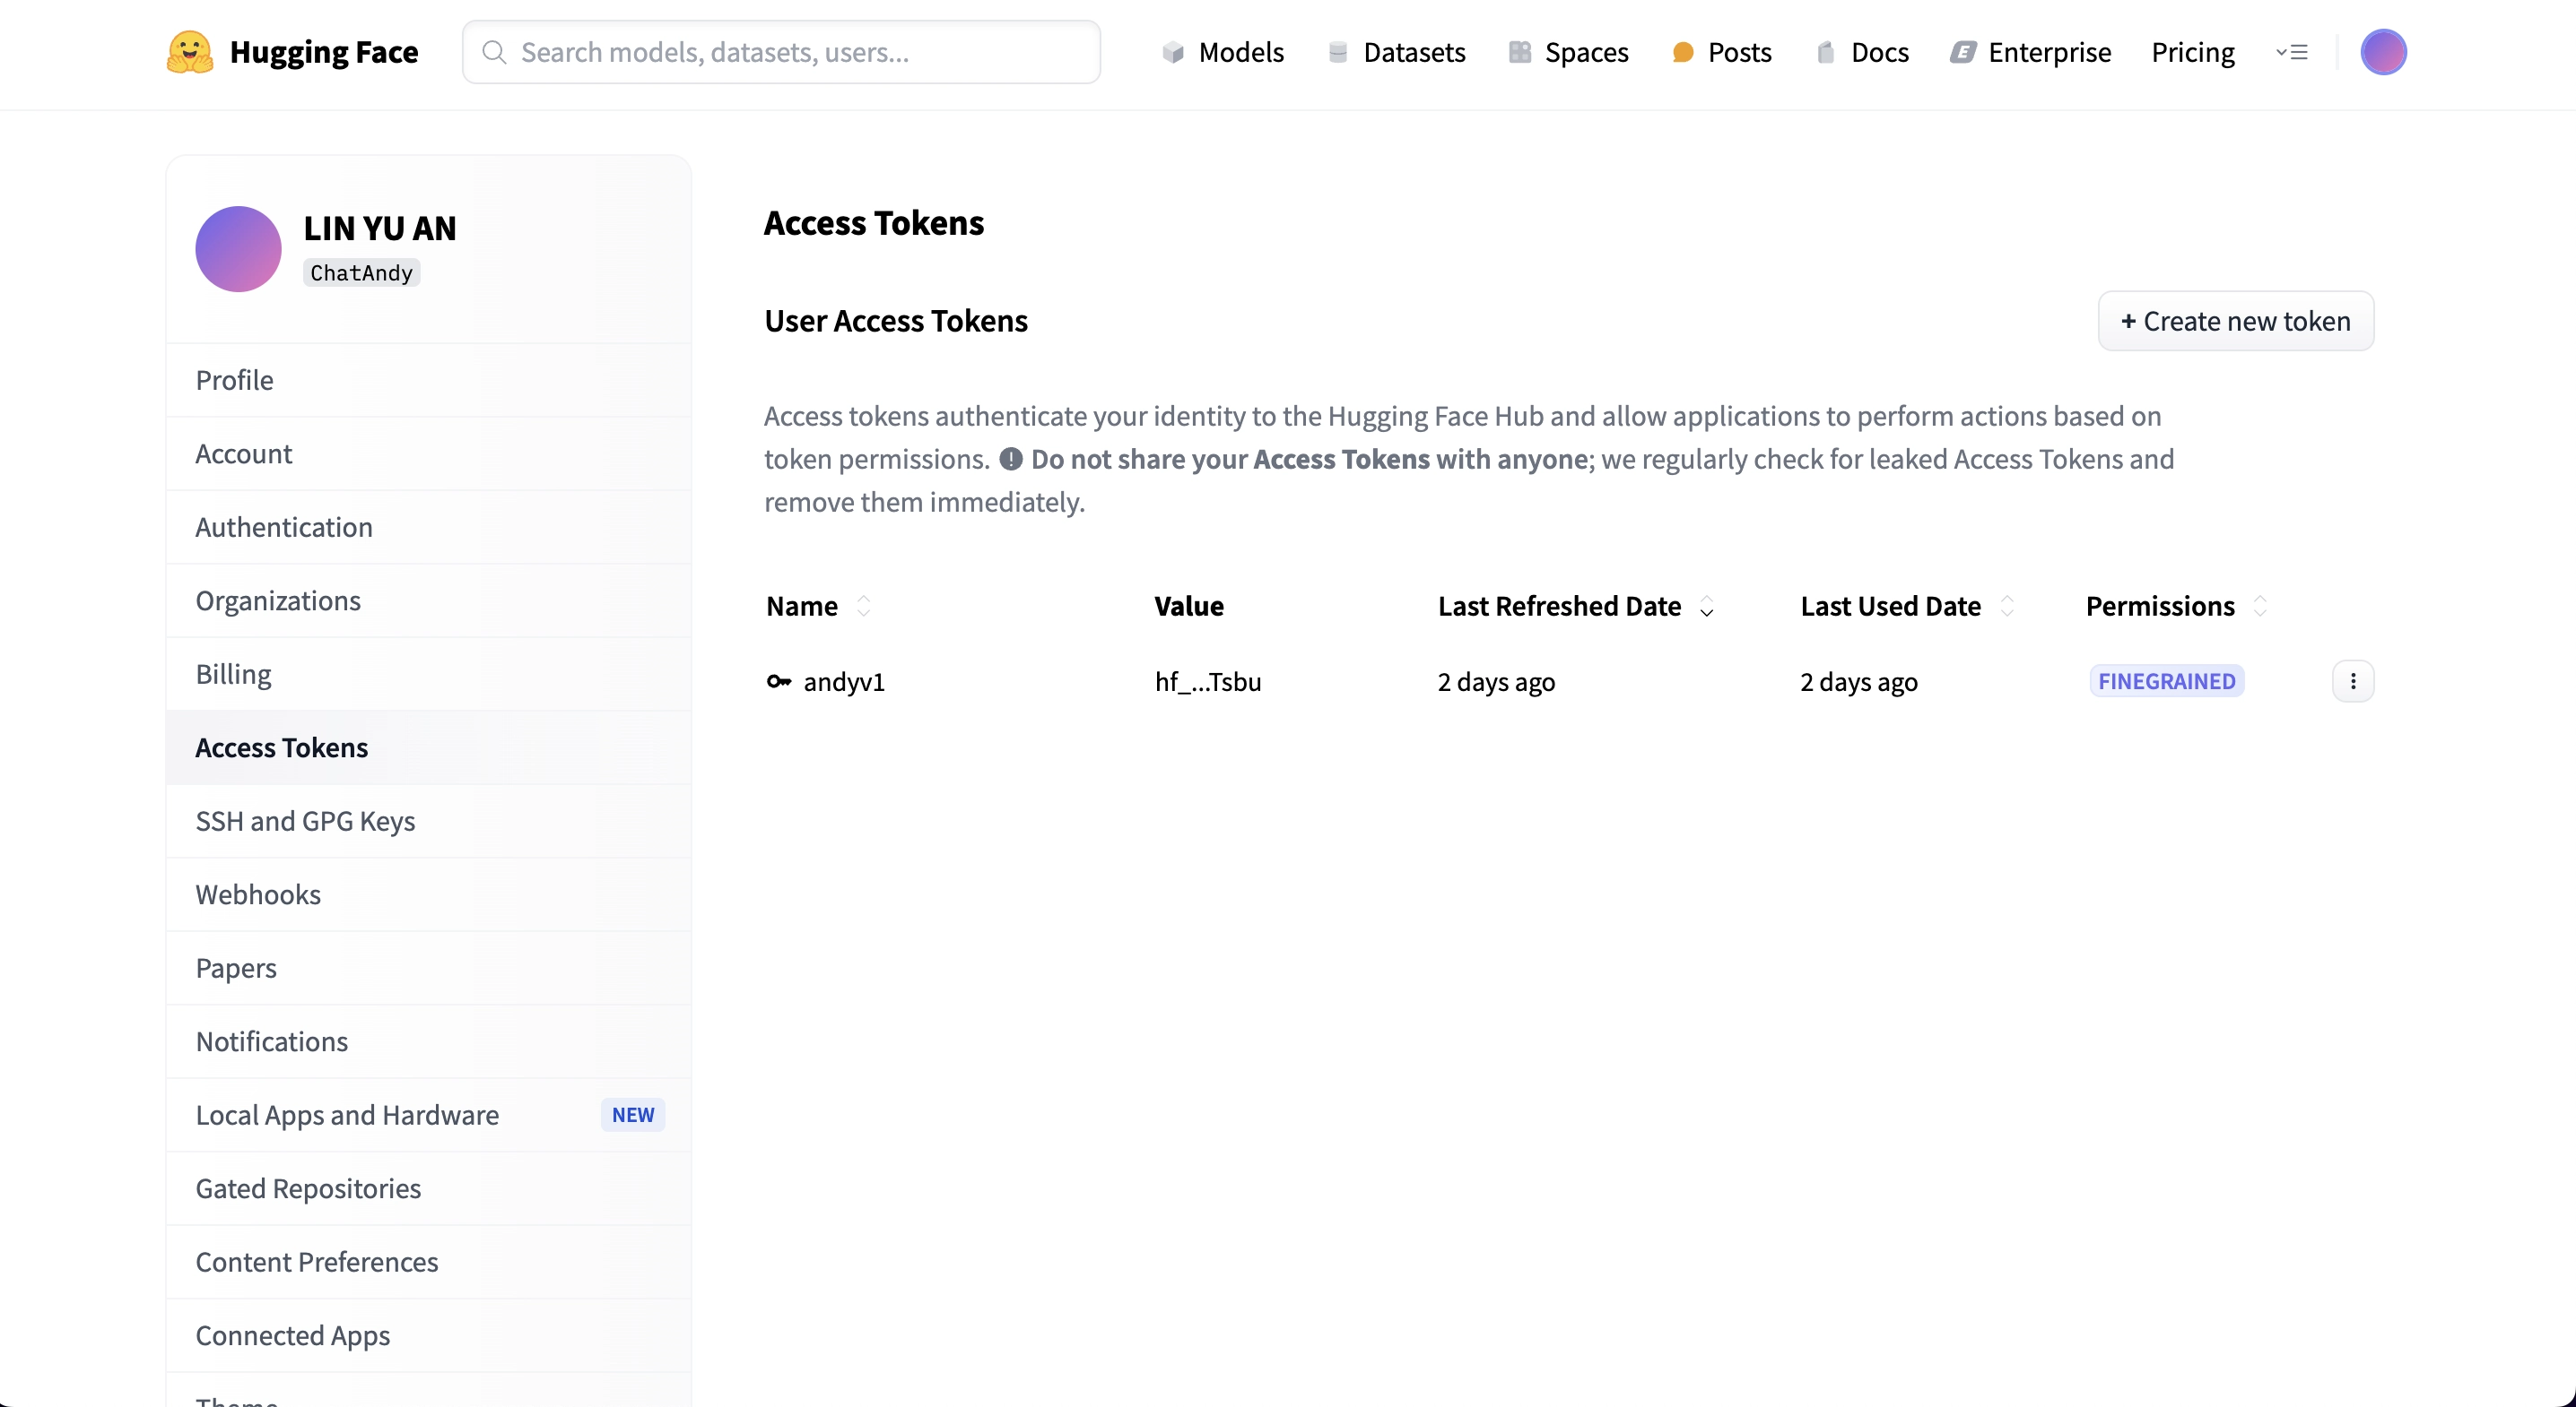Click the Datasets database icon

(x=1338, y=52)
